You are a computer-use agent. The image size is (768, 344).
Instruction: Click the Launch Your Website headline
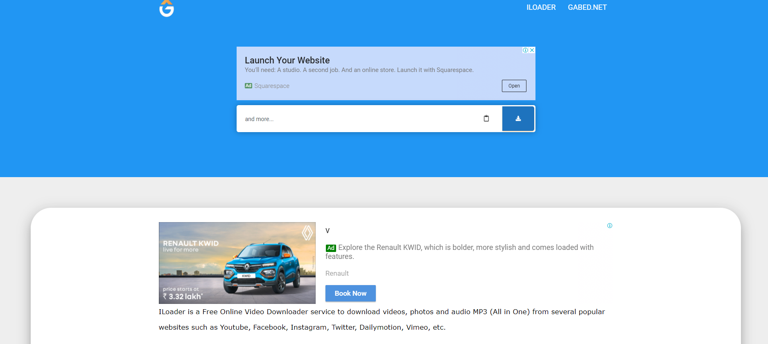tap(287, 60)
